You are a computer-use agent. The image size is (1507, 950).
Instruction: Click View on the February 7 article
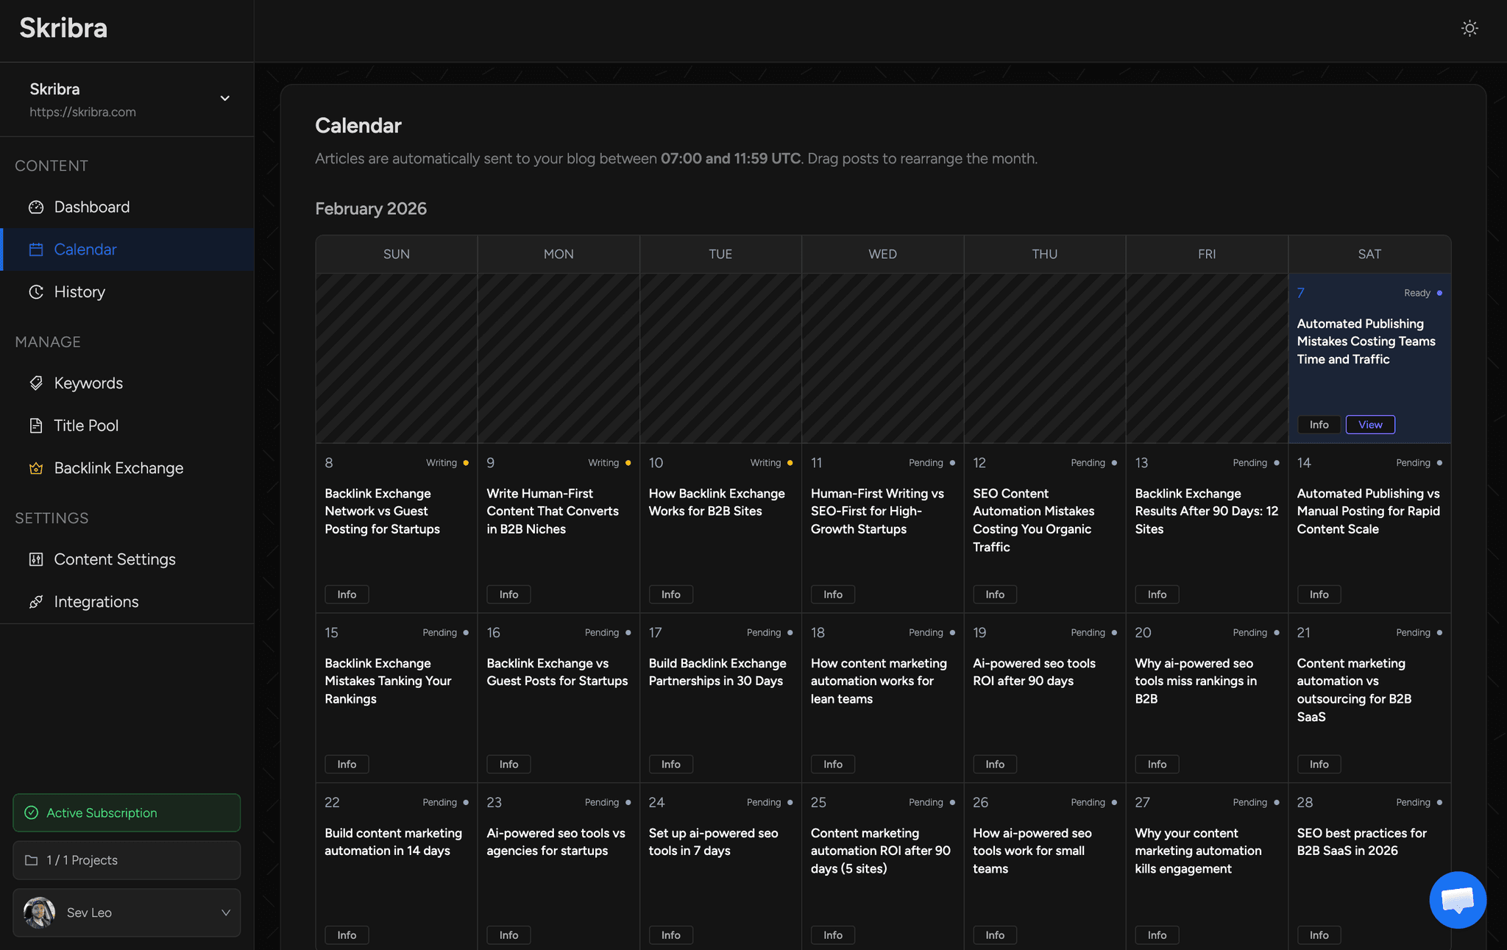pyautogui.click(x=1369, y=424)
